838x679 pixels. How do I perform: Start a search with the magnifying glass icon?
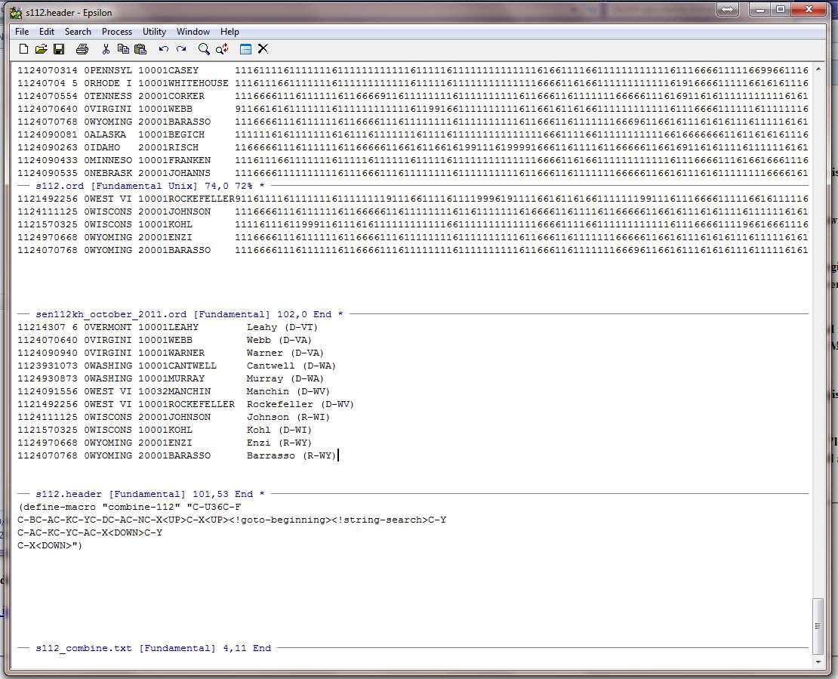204,49
